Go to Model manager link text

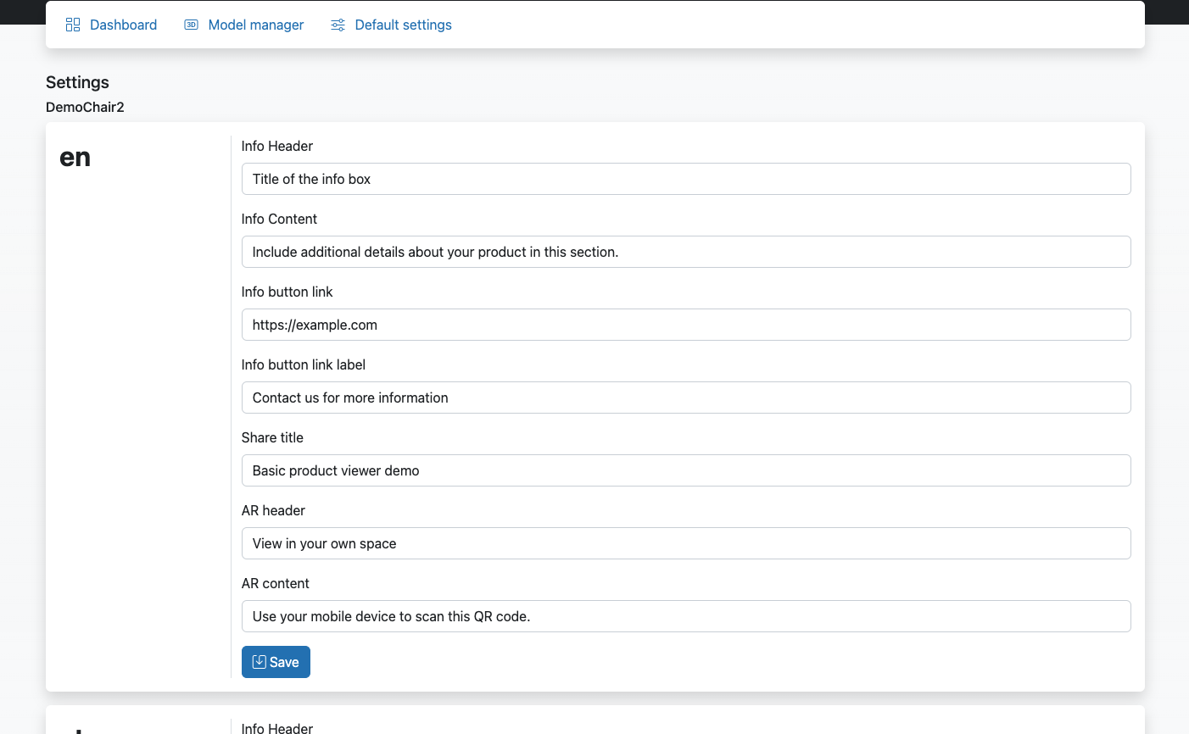255,25
